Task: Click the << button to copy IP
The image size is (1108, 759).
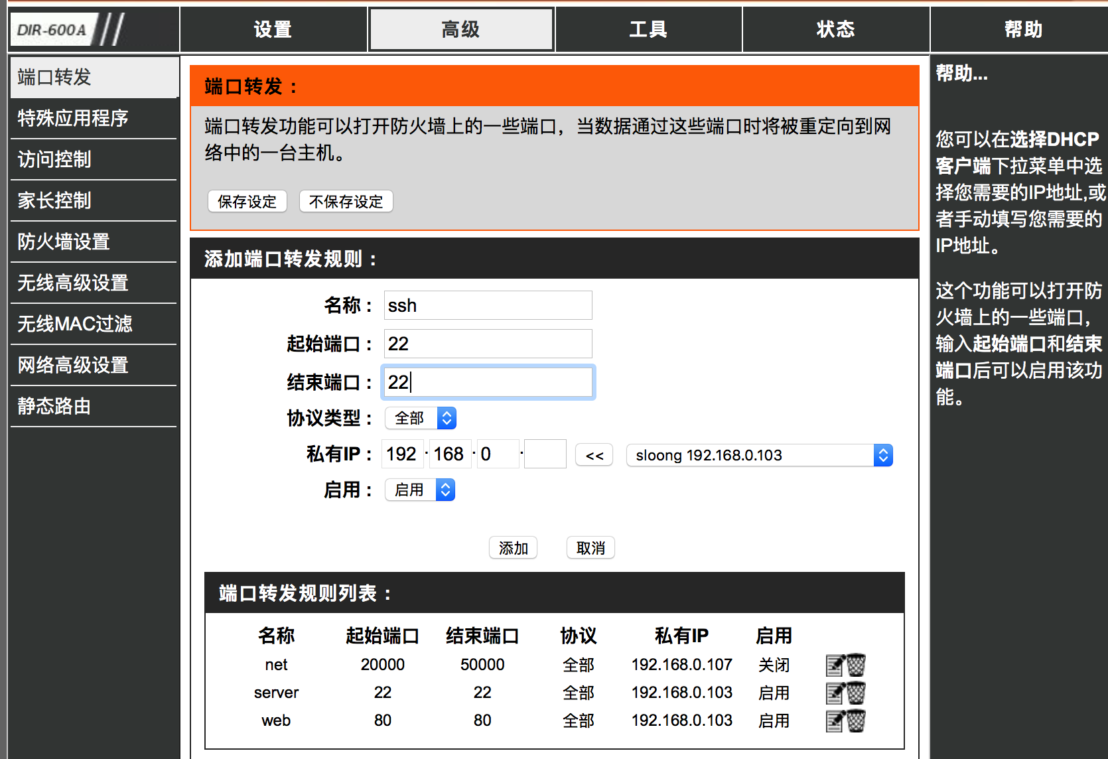Action: point(594,455)
